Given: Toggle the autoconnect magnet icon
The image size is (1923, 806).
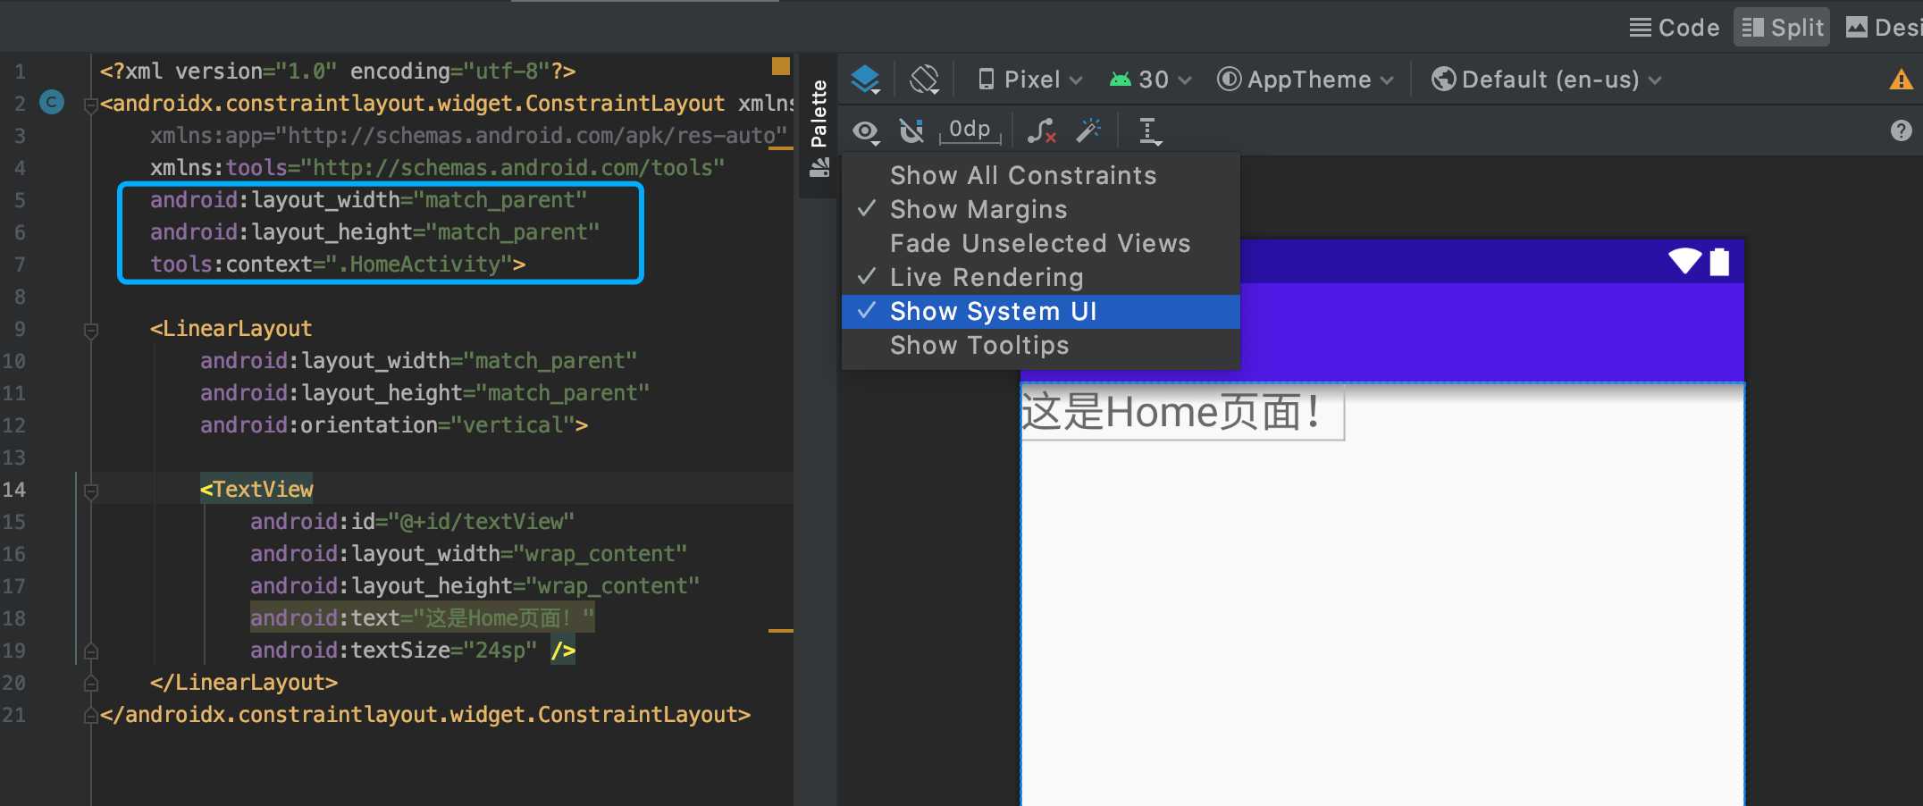Looking at the screenshot, I should [911, 131].
